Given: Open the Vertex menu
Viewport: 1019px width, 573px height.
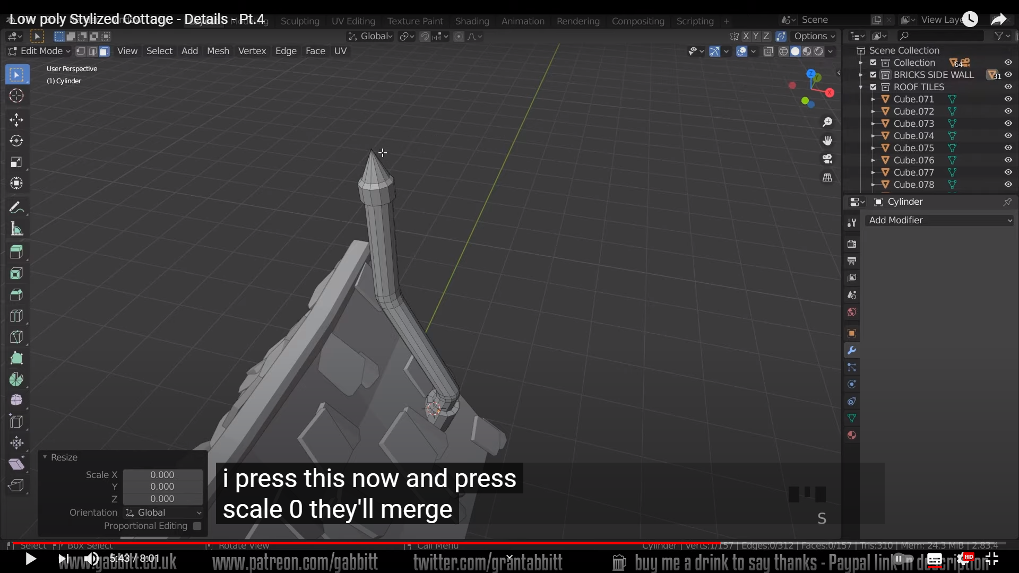Looking at the screenshot, I should click(252, 51).
